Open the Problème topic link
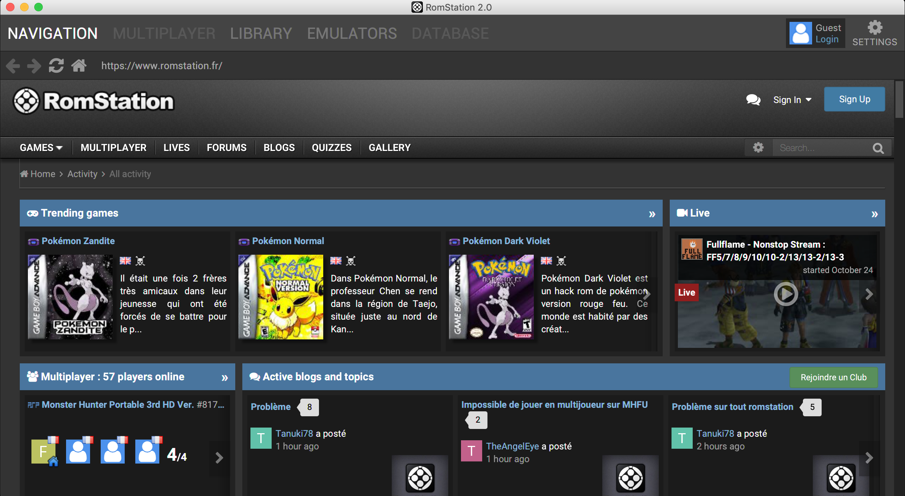The image size is (905, 496). (x=271, y=407)
